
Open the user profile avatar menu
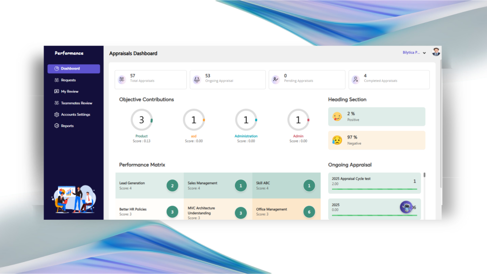point(436,52)
